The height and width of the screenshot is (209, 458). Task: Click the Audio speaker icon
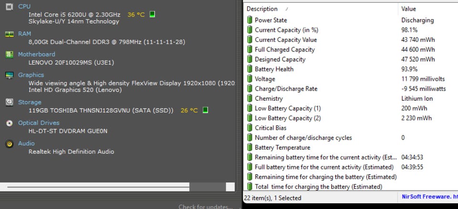coord(10,144)
